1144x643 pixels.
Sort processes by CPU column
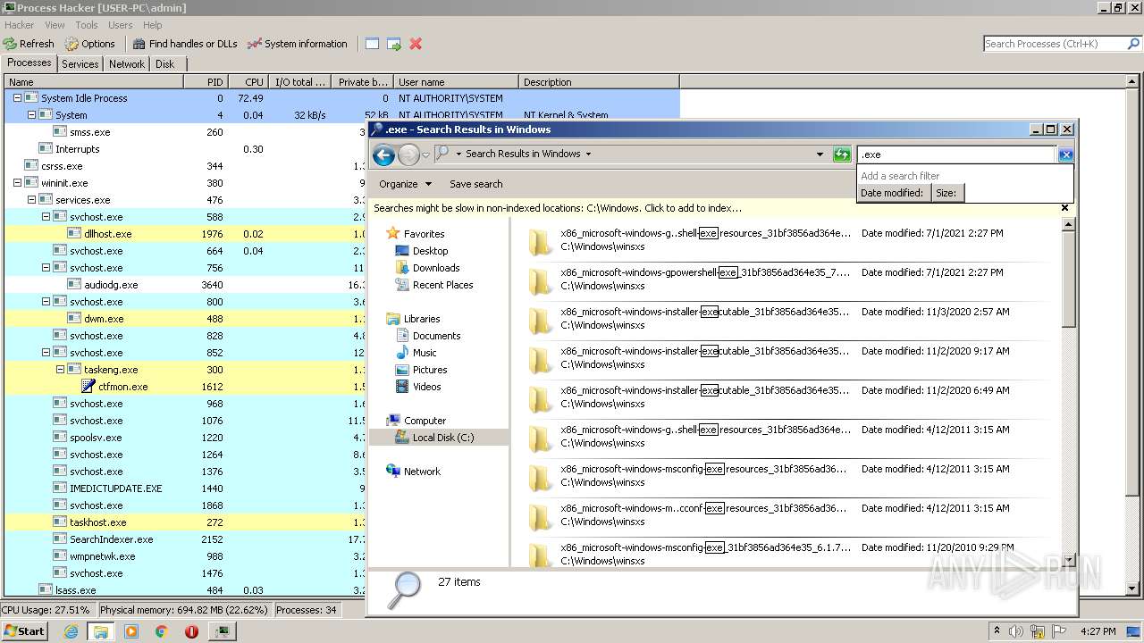(x=249, y=82)
